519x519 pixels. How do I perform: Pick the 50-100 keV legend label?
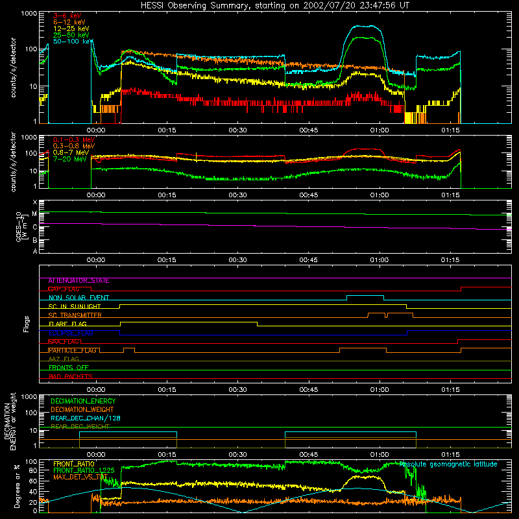73,41
